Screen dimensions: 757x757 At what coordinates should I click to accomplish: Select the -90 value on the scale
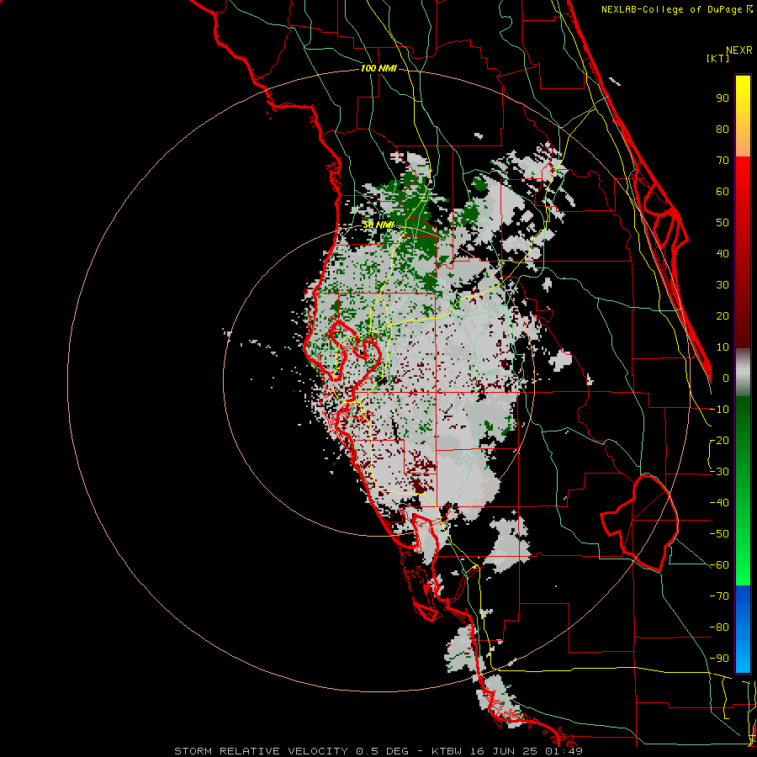(719, 659)
